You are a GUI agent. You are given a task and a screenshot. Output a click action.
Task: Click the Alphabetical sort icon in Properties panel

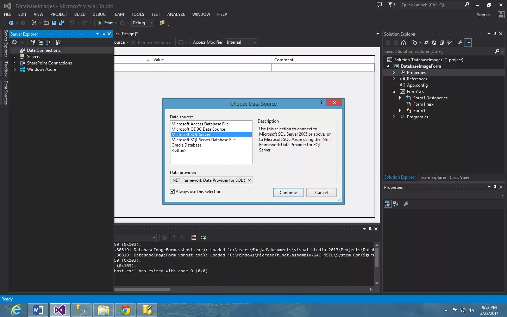click(396, 204)
